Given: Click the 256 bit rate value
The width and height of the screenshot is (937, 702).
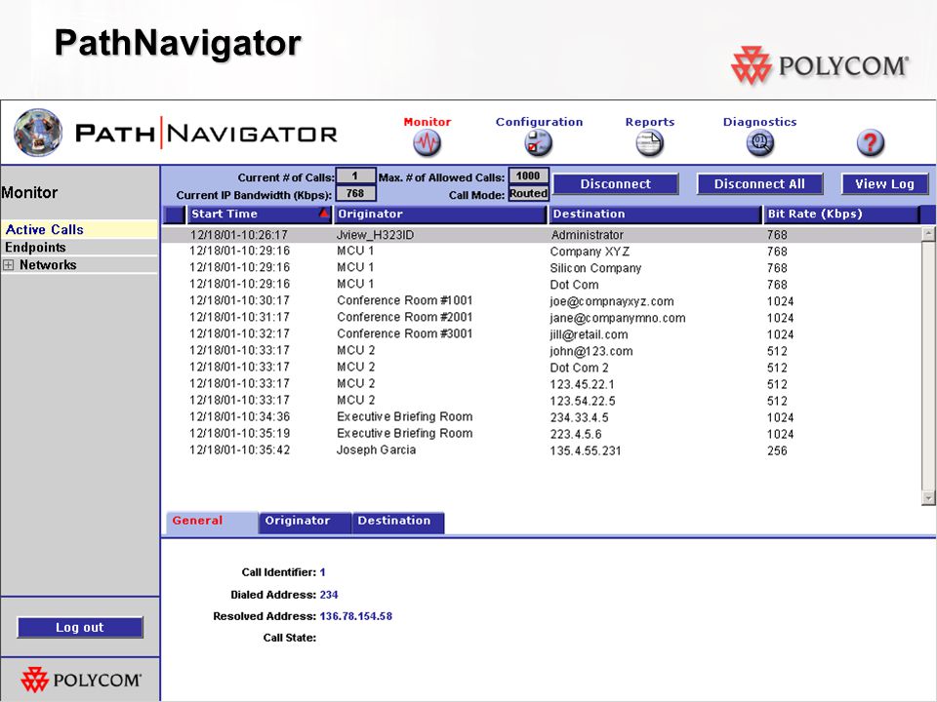Looking at the screenshot, I should pyautogui.click(x=777, y=450).
